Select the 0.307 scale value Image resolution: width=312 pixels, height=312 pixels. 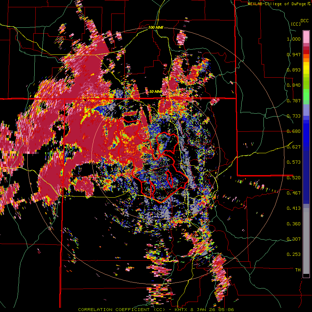[294, 239]
